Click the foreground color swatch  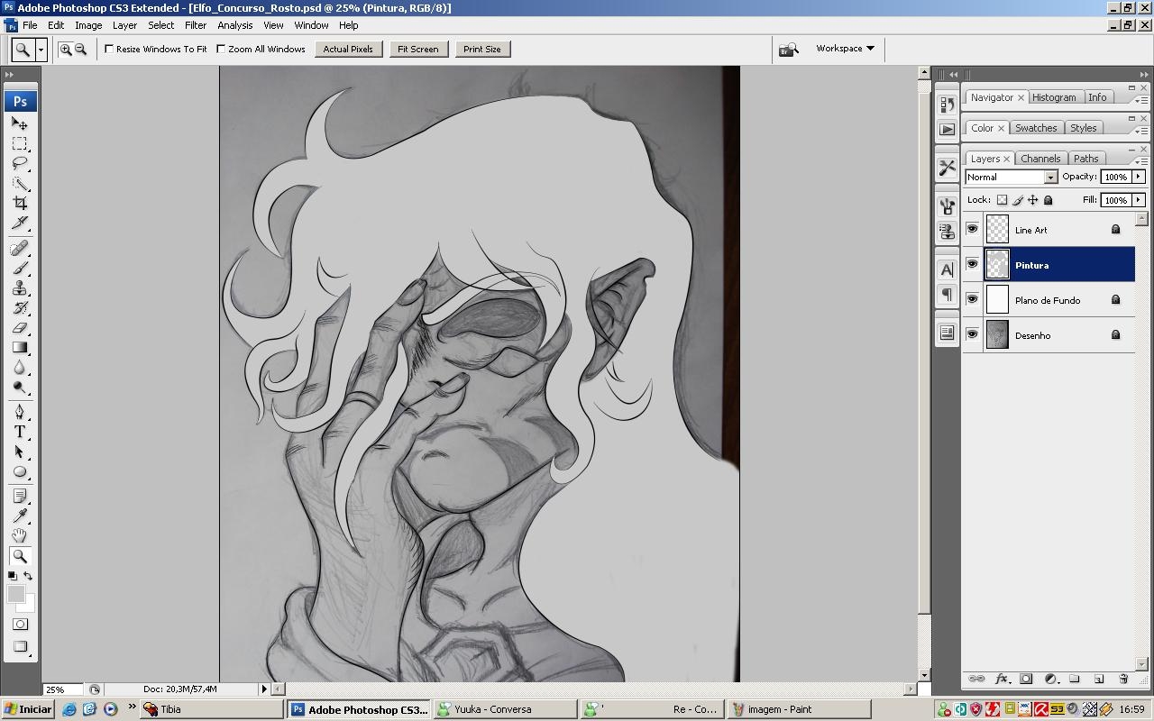(15, 594)
